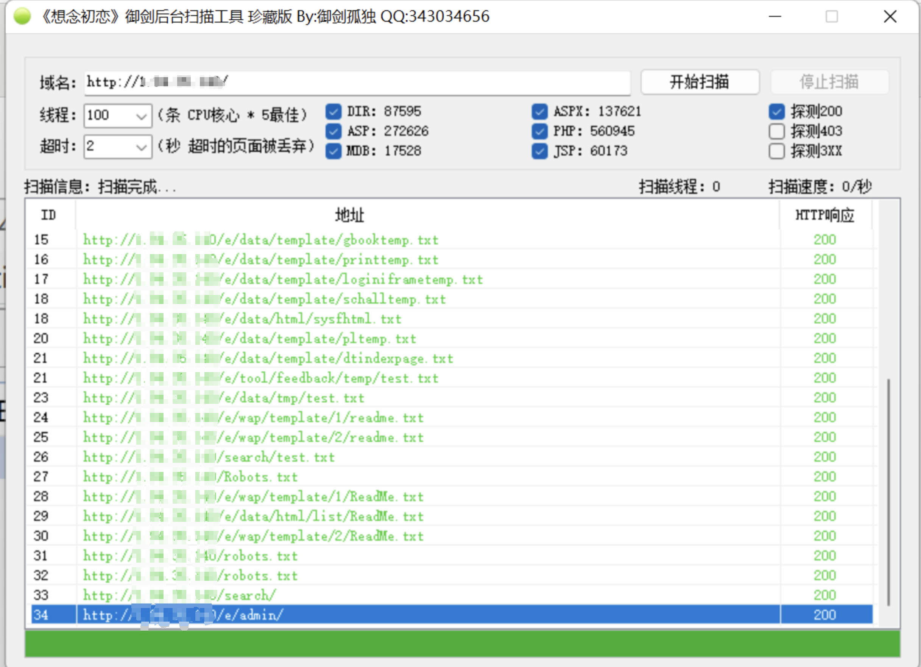Click the 停止扫描 stop scan button

click(829, 82)
